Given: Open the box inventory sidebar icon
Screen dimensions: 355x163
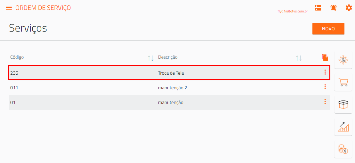Looking at the screenshot, I should pos(343,105).
